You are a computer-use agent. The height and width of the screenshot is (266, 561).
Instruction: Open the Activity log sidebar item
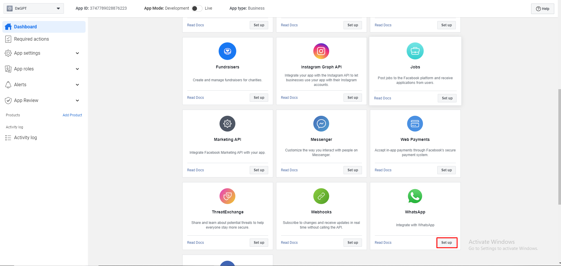(x=25, y=138)
